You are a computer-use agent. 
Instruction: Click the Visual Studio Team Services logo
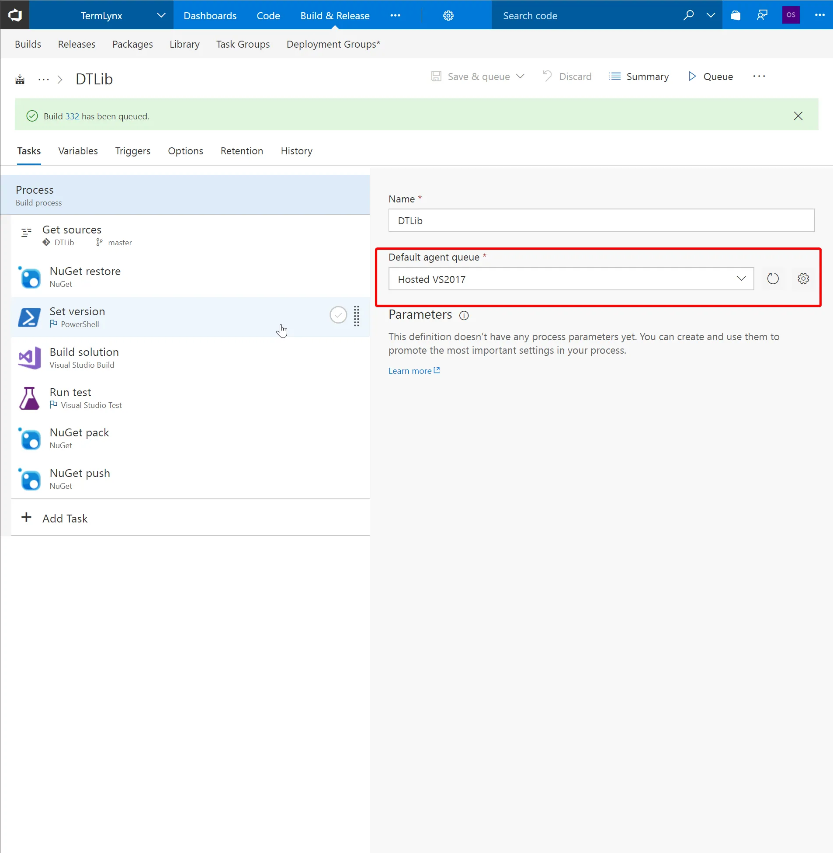tap(15, 15)
